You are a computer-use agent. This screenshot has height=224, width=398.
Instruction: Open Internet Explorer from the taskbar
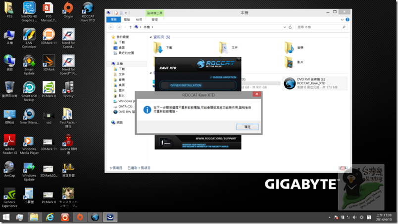point(50,217)
